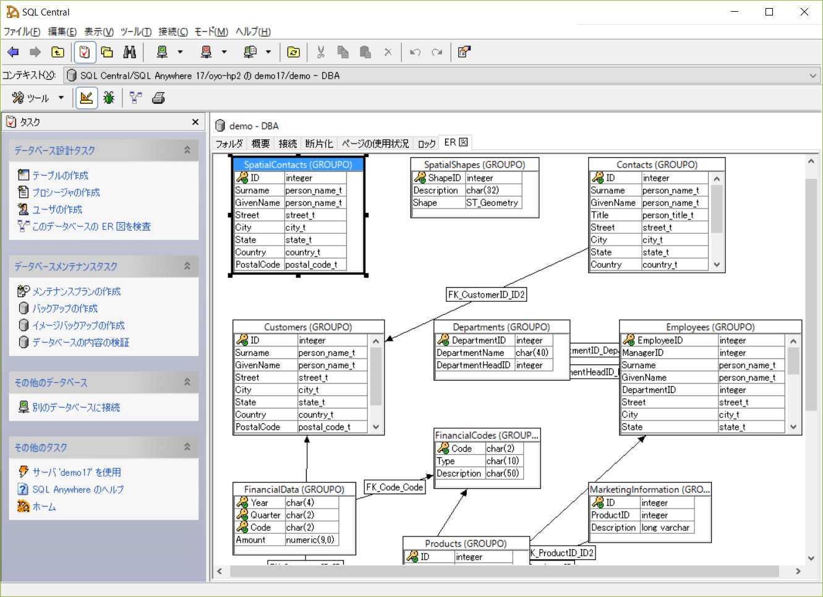Switch to the 接続 tab

(x=288, y=144)
